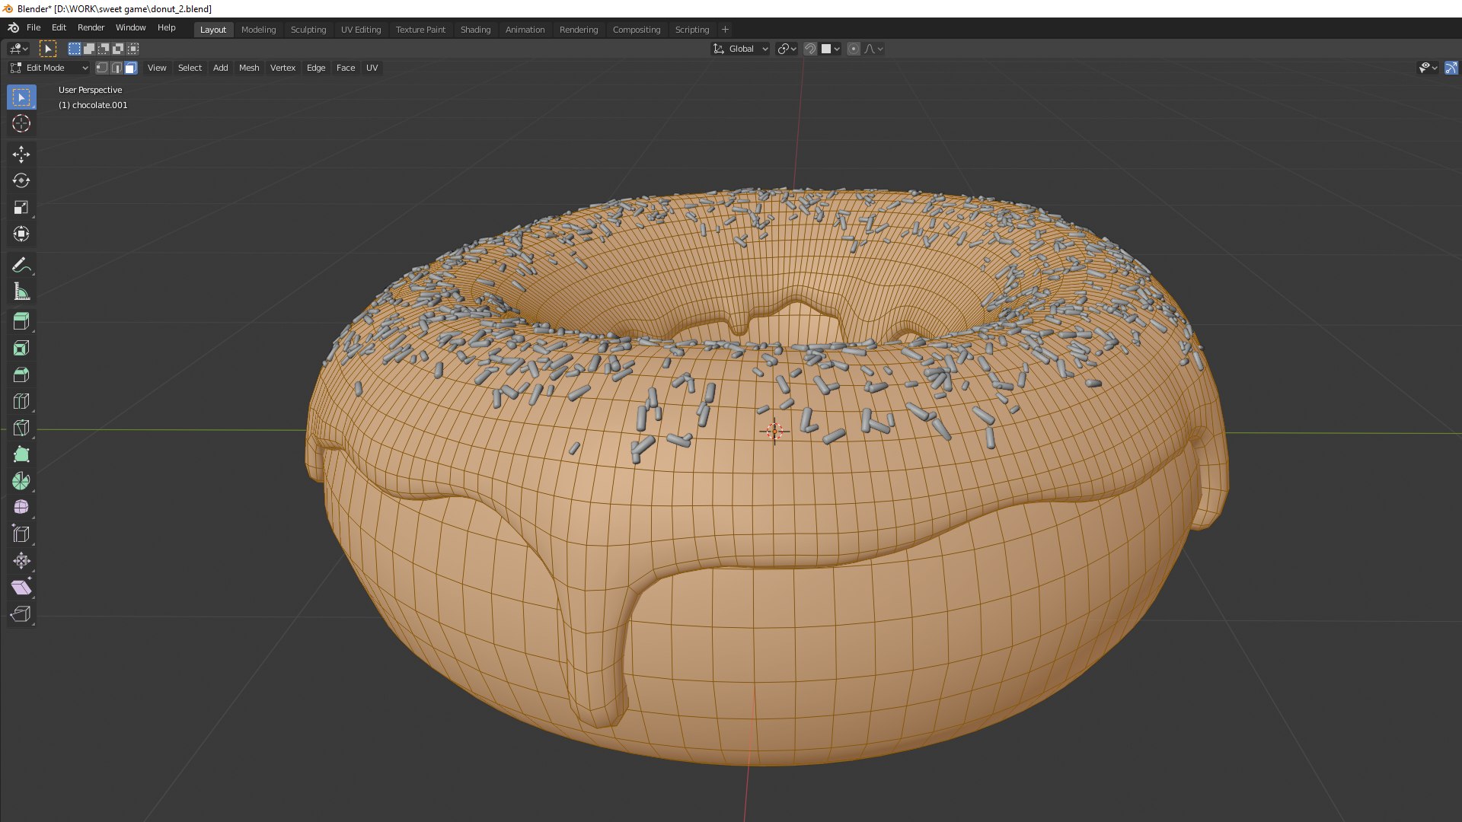This screenshot has height=822, width=1462.
Task: Open the Edit menu
Action: [59, 27]
